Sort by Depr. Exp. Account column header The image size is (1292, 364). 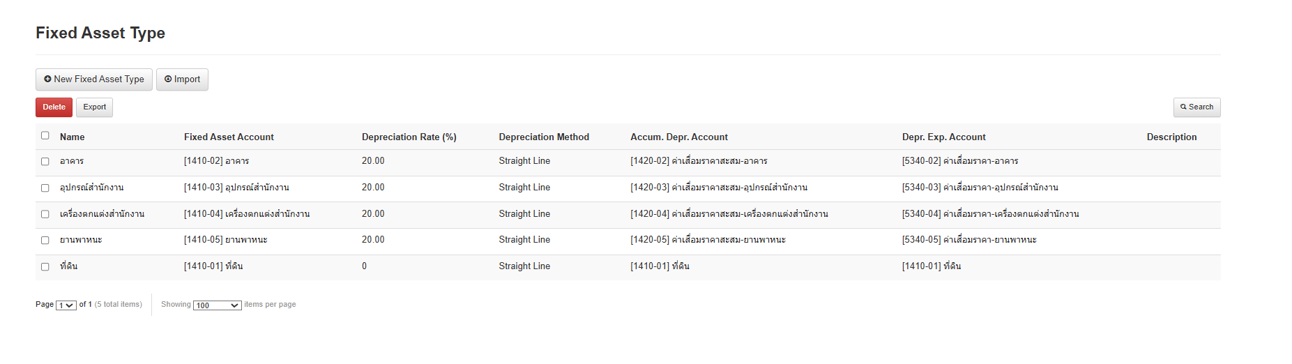tap(944, 137)
